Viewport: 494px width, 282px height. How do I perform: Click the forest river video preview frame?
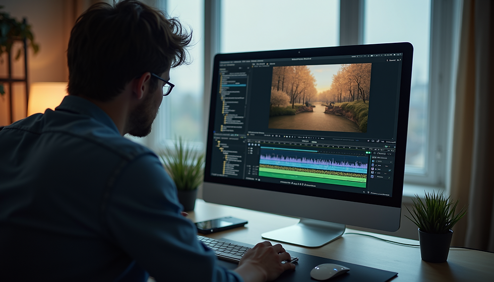pos(320,97)
